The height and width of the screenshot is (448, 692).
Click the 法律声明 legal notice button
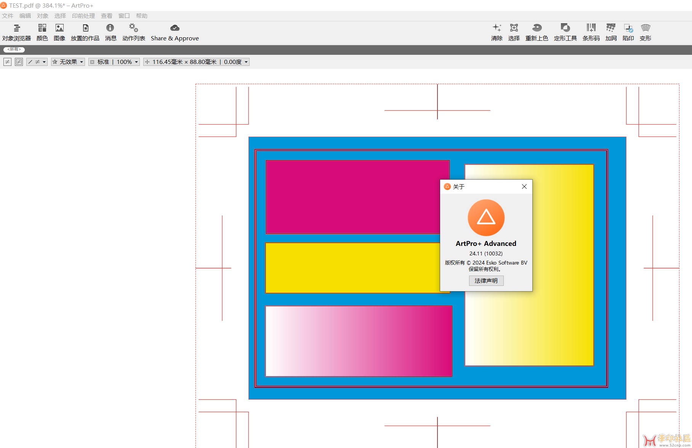tap(486, 281)
